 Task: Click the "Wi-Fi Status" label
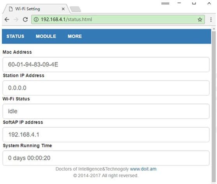pos(16,99)
